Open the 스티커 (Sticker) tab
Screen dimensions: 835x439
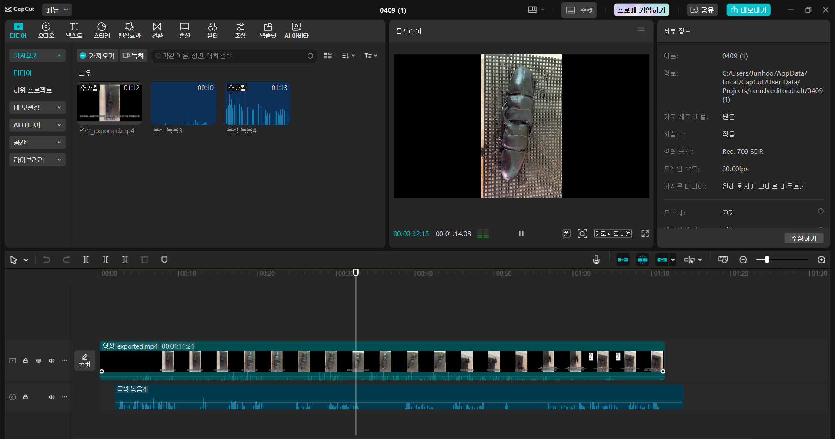(102, 30)
